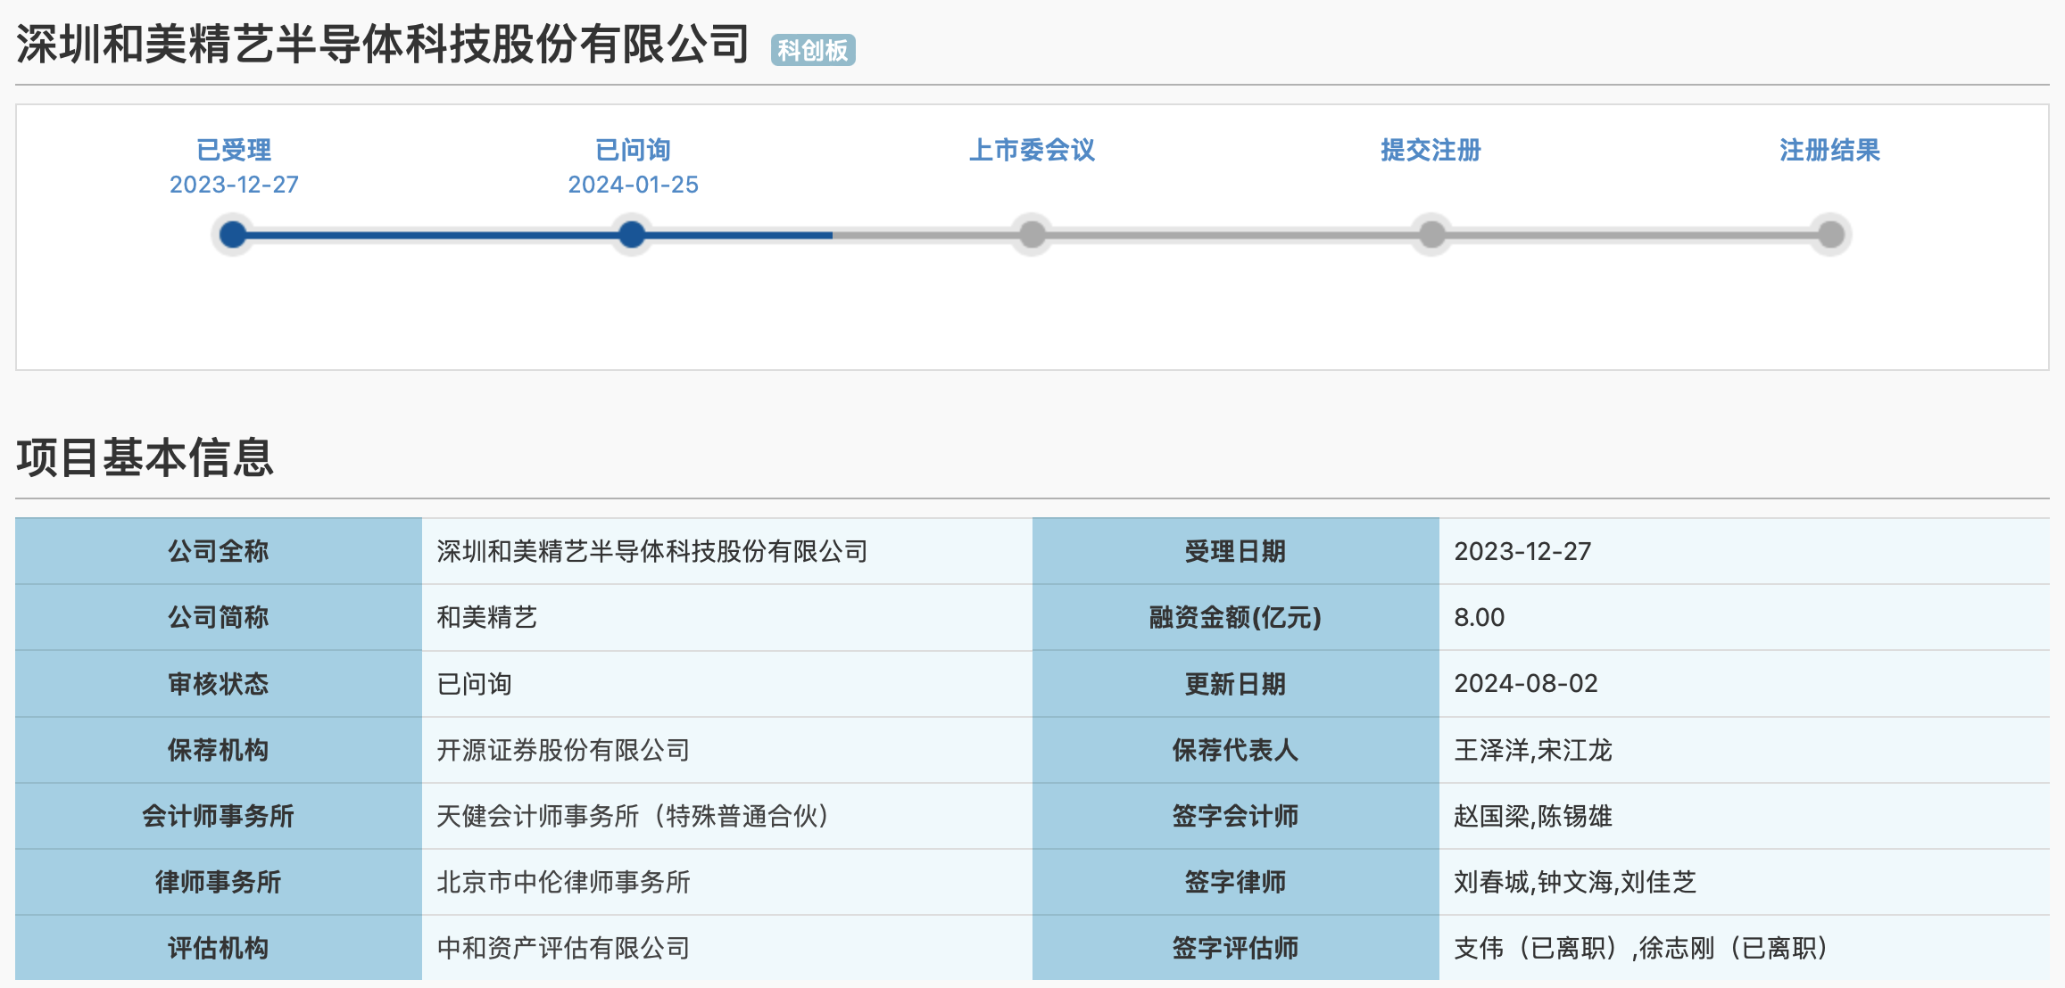2065x988 pixels.
Task: Click the 评估机构 header cell
Action: click(x=219, y=948)
